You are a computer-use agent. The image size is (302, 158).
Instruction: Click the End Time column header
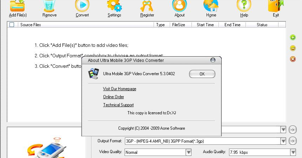232,25
